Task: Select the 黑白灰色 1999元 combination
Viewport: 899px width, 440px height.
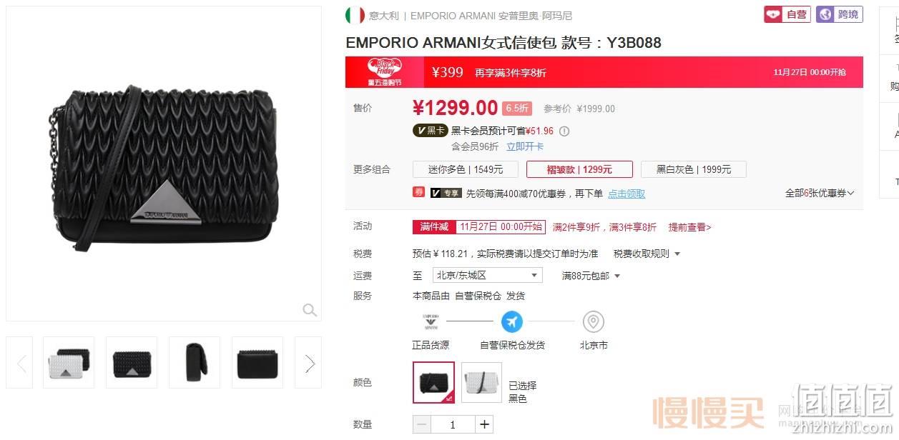Action: 694,169
